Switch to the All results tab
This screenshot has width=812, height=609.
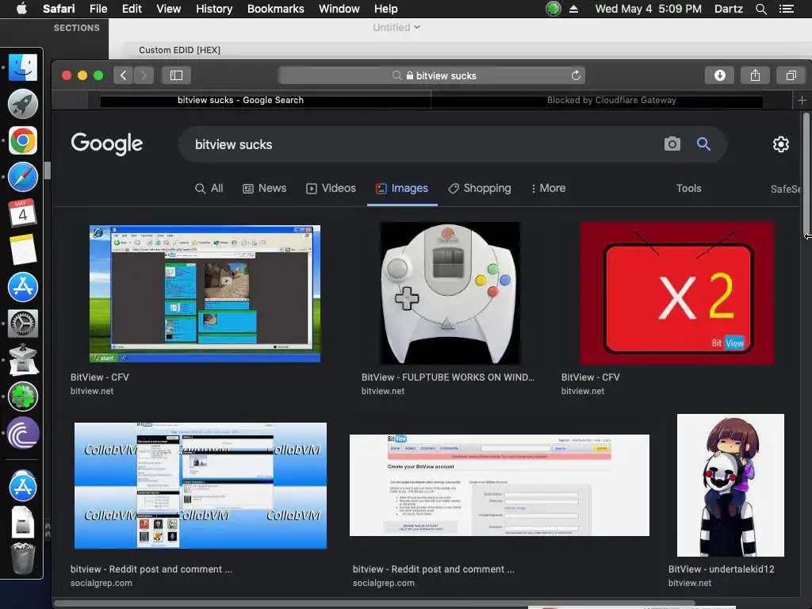(x=209, y=189)
